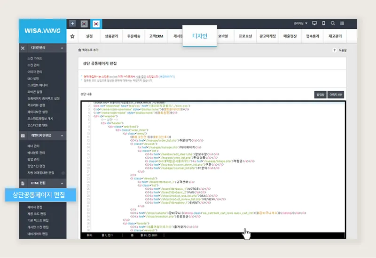Select the highlighted Korean flag icon
The height and width of the screenshot is (258, 376).
click(96, 24)
